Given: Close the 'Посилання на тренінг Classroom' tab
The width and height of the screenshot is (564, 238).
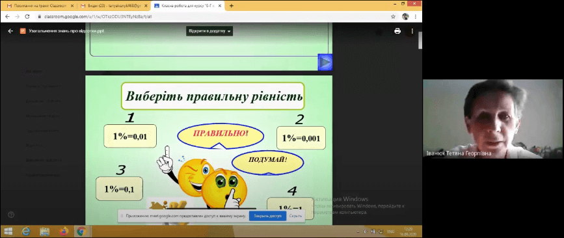Looking at the screenshot, I should click(x=72, y=6).
